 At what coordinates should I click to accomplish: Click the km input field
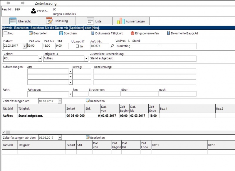(80, 94)
